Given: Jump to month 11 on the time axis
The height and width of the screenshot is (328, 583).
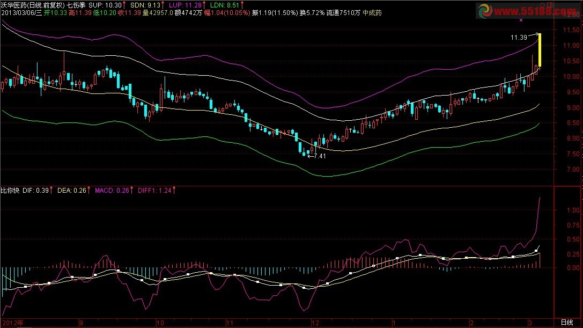Looking at the screenshot, I should [x=230, y=323].
